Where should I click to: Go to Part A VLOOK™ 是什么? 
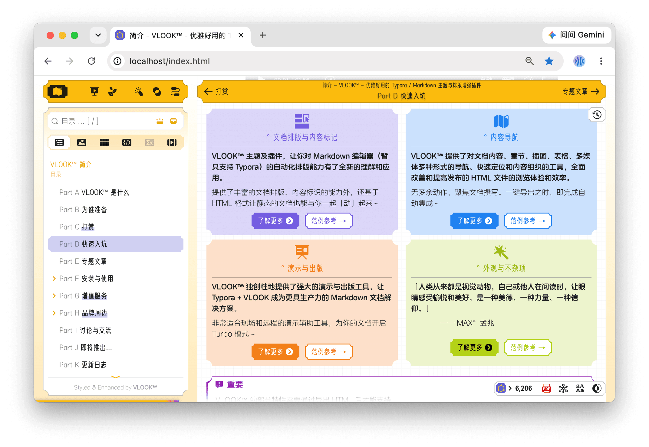94,192
